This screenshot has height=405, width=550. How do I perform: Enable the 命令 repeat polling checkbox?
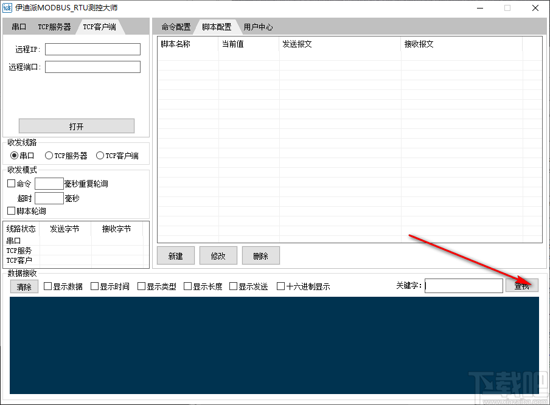[x=11, y=183]
